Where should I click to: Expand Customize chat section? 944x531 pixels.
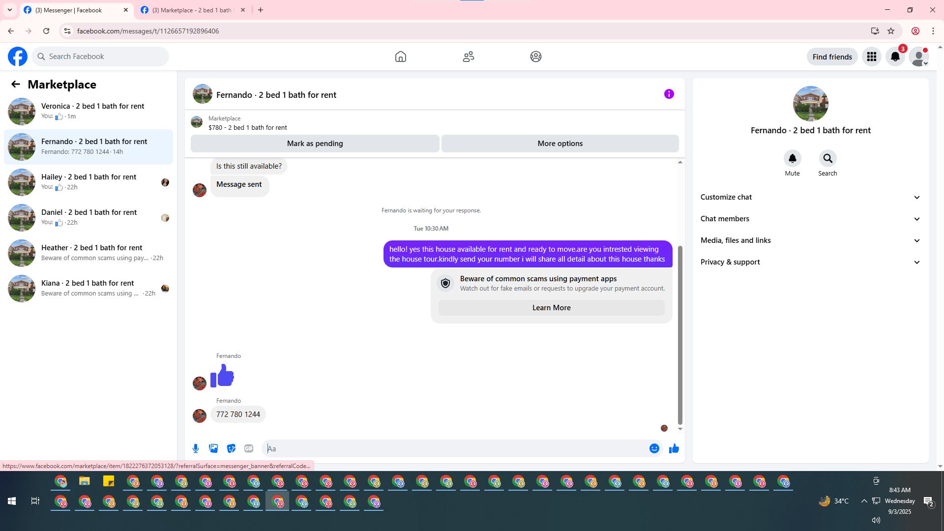click(810, 197)
